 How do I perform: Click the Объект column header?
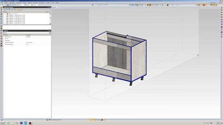click(x=24, y=12)
